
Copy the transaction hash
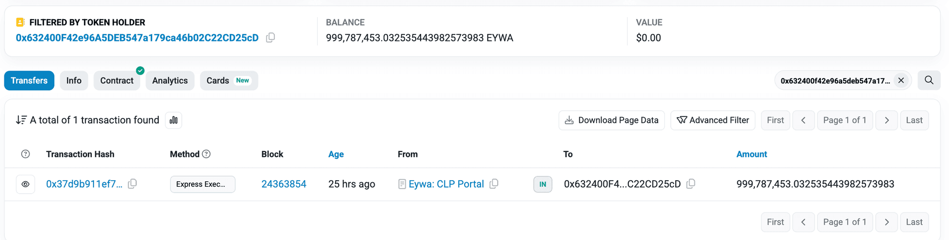[132, 184]
